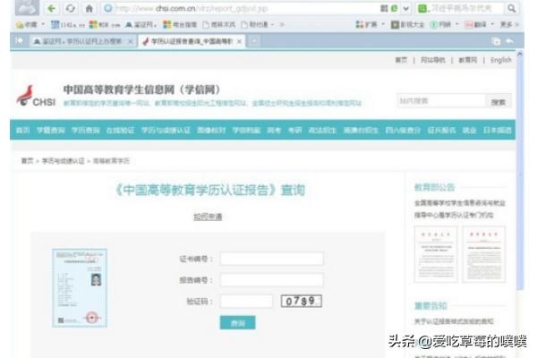The width and height of the screenshot is (537, 358).
Task: Open the right notice document thumbnail
Action: pos(484,254)
